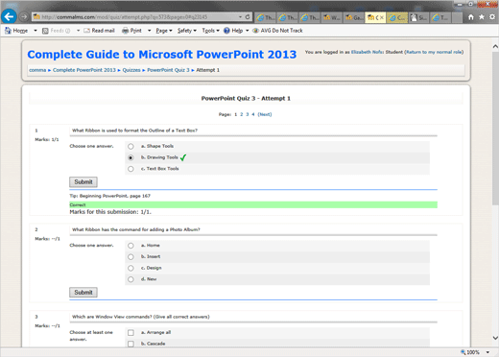Open the Safety dropdown menu
This screenshot has width=499, height=357.
coord(187,31)
